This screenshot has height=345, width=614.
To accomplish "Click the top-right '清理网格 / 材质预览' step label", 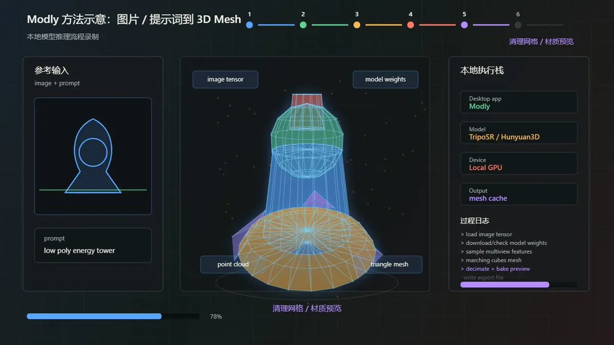I will pyautogui.click(x=541, y=41).
